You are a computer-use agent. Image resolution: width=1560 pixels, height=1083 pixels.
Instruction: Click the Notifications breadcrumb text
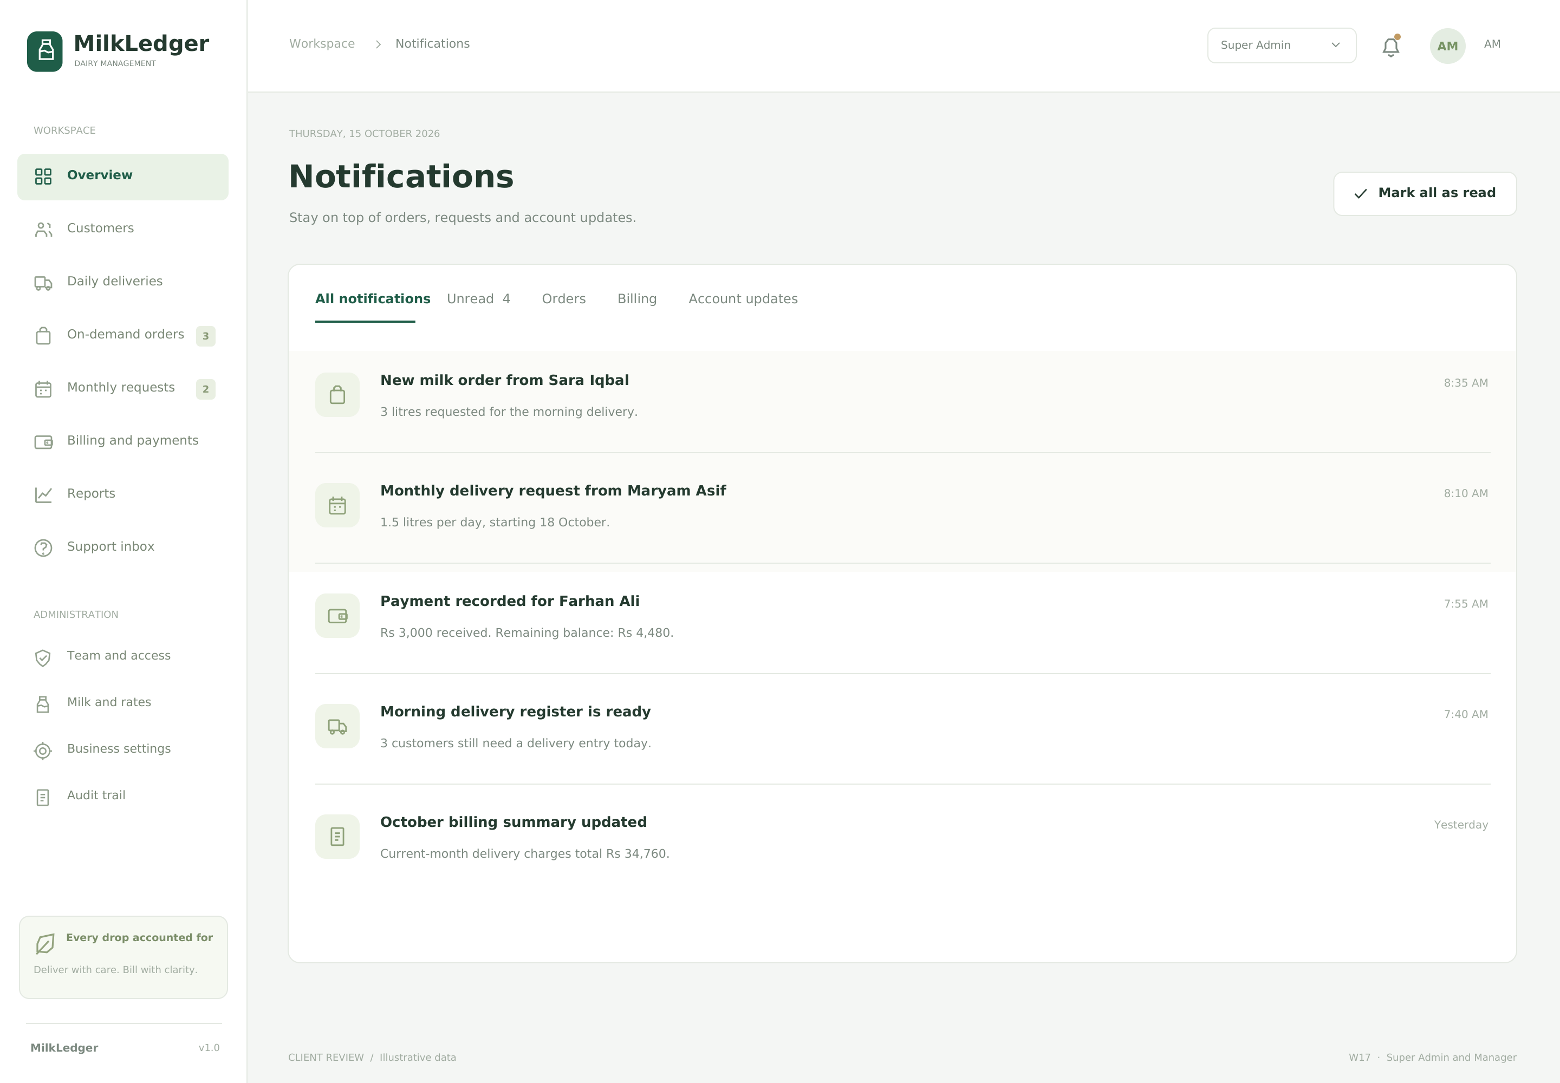pyautogui.click(x=432, y=43)
